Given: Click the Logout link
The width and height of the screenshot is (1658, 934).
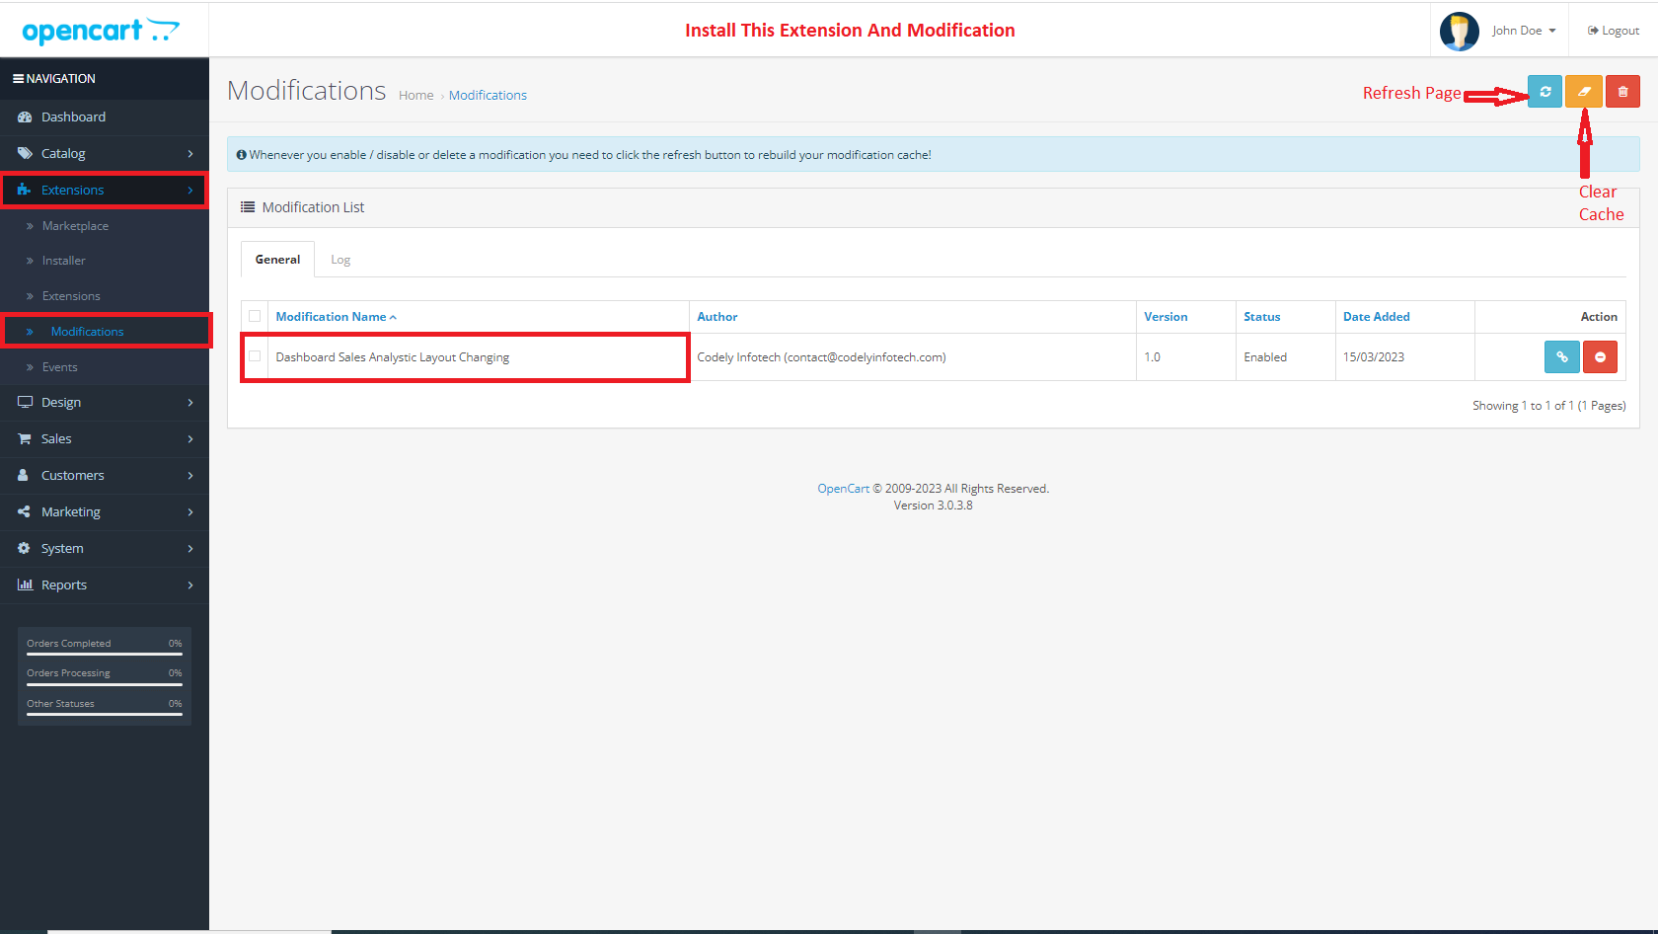Looking at the screenshot, I should click(1614, 31).
